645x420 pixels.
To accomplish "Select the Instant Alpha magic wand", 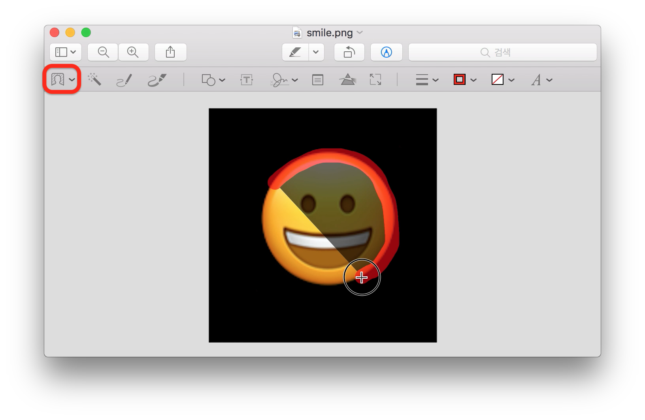I will pyautogui.click(x=94, y=79).
